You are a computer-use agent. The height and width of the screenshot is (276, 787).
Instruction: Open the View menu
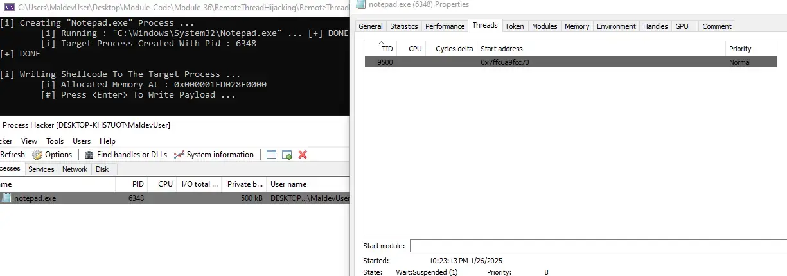coord(29,141)
